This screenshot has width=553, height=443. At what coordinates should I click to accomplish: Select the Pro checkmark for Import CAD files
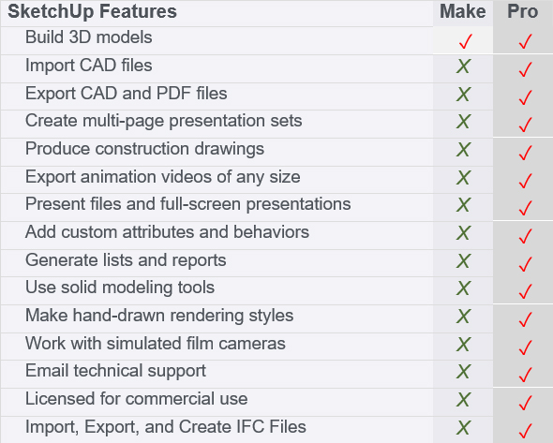coord(526,69)
